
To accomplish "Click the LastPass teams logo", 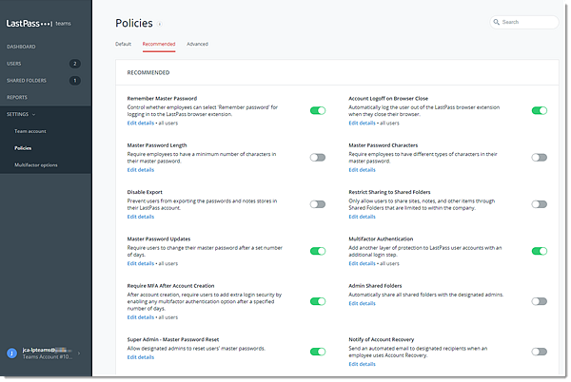I will tap(39, 24).
